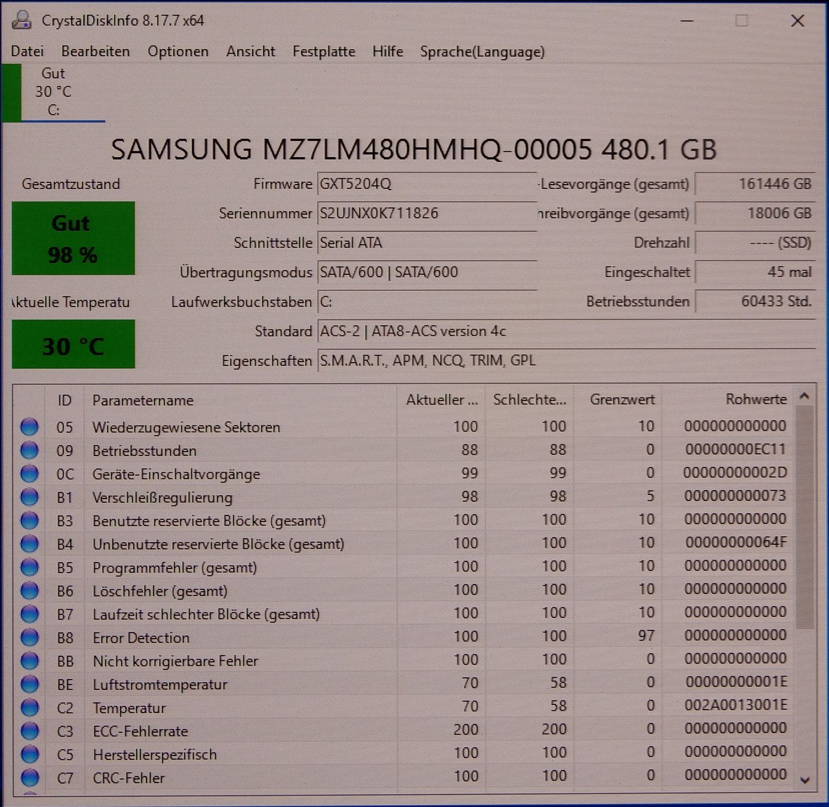Select the C: drive tab showing Gut 30 °C
The width and height of the screenshot is (829, 807).
click(53, 92)
